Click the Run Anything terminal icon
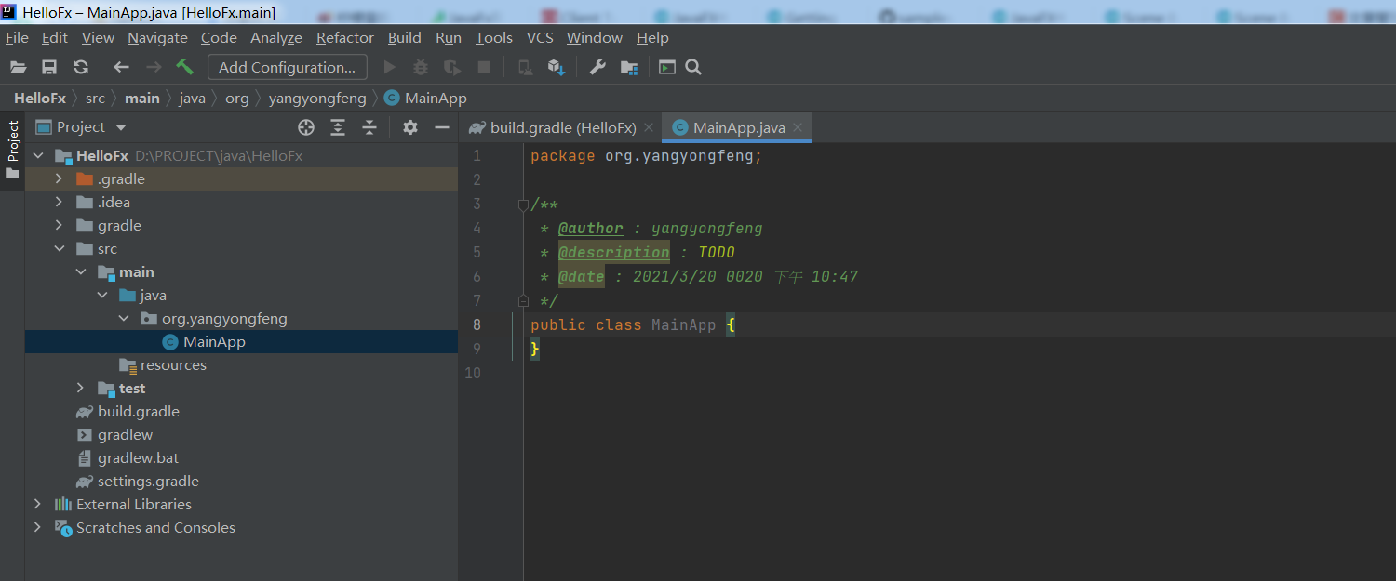Screen dimensions: 1396x581 click(666, 67)
